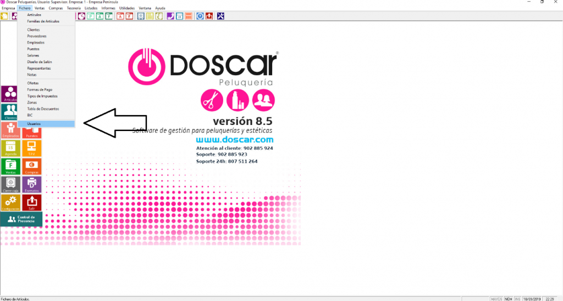Click the euro note toolbar icon
The height and width of the screenshot is (301, 563).
(x=159, y=16)
